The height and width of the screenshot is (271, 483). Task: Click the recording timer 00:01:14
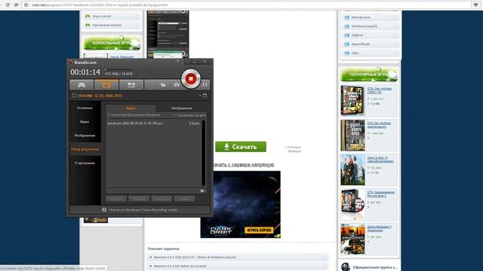coord(85,72)
